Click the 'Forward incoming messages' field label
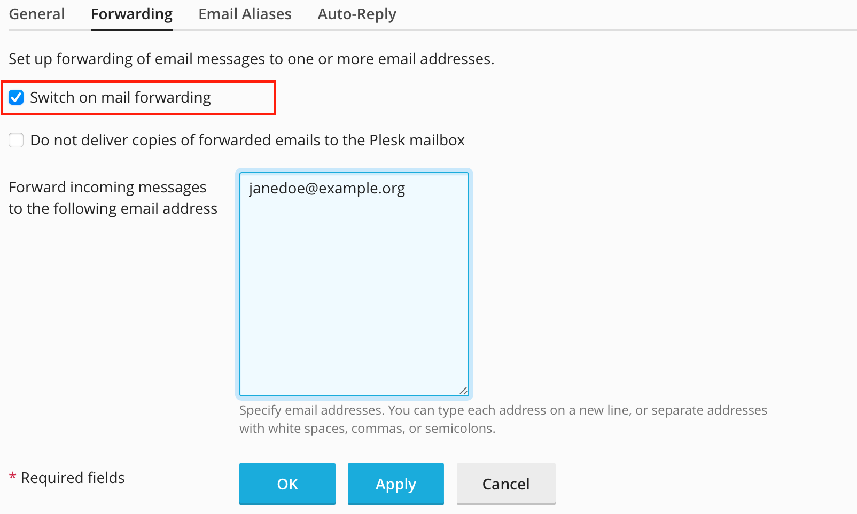Viewport: 857px width, 514px height. click(x=107, y=188)
